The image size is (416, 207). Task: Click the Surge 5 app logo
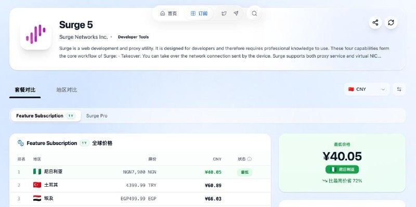35,34
